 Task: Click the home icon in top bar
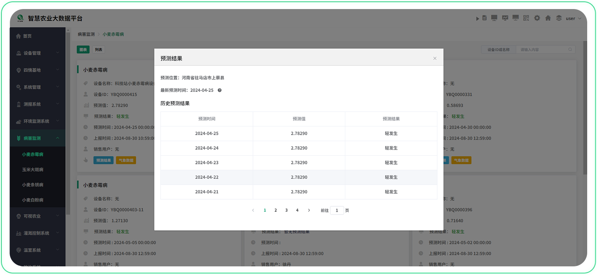548,18
